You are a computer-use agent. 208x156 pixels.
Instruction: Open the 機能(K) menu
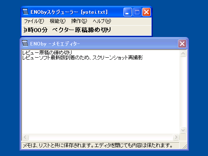[58, 21]
